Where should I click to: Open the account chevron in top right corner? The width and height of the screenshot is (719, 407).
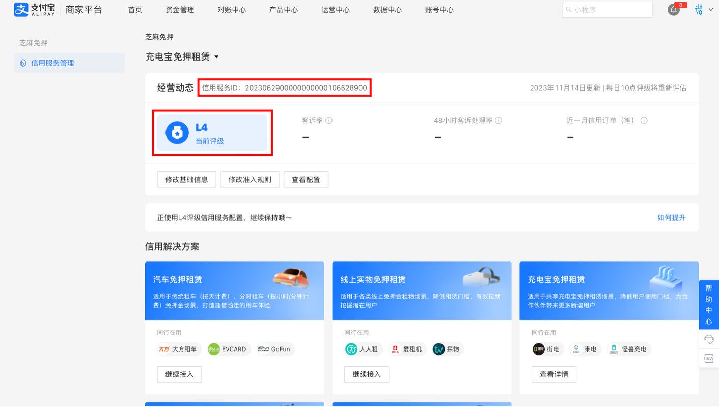click(x=711, y=9)
